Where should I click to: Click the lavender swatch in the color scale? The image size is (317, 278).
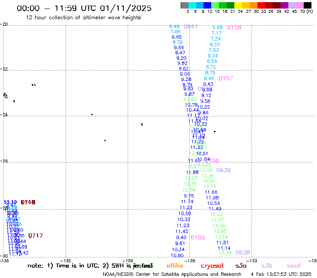click(x=292, y=5)
